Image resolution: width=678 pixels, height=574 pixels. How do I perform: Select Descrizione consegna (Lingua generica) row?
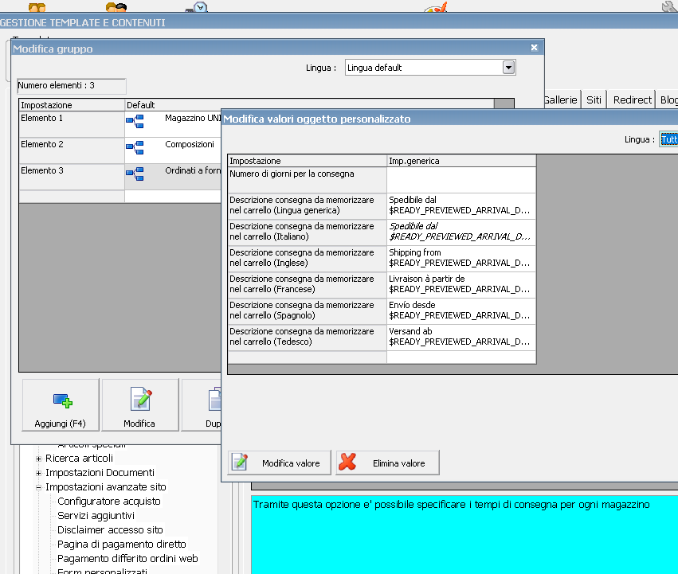coord(307,205)
